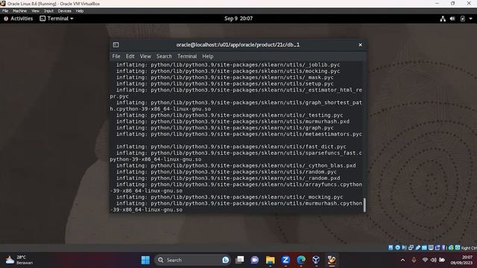Screen dimensions: 477x268
Task: Expand the GNOME system menu arrow
Action: 470,19
